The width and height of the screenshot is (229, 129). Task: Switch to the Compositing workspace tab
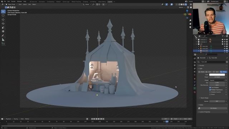click(x=50, y=1)
